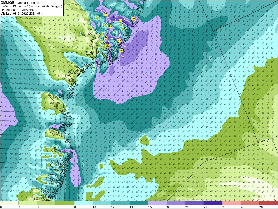Click the above-28 m/s red legend swatch

coord(269,203)
